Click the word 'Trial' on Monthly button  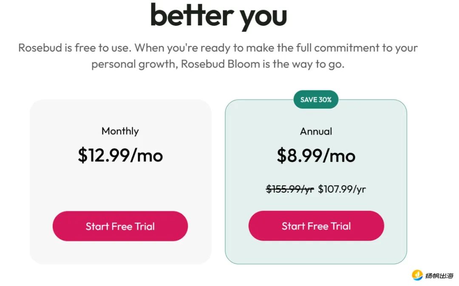coord(144,227)
